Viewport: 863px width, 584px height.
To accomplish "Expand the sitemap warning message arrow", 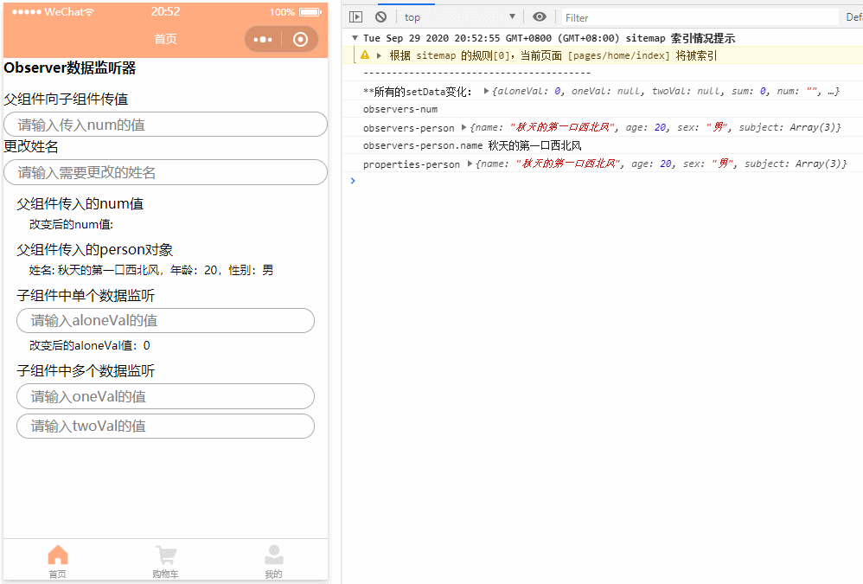I will coord(380,55).
